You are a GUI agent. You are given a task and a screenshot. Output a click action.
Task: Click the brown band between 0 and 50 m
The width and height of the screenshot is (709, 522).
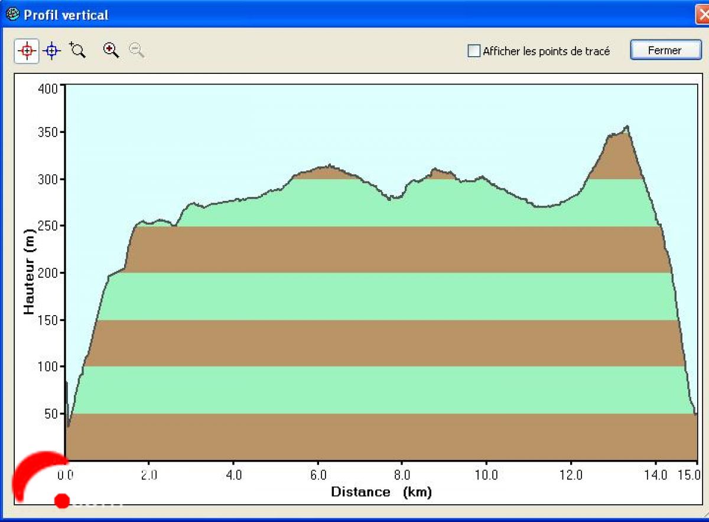pos(378,436)
